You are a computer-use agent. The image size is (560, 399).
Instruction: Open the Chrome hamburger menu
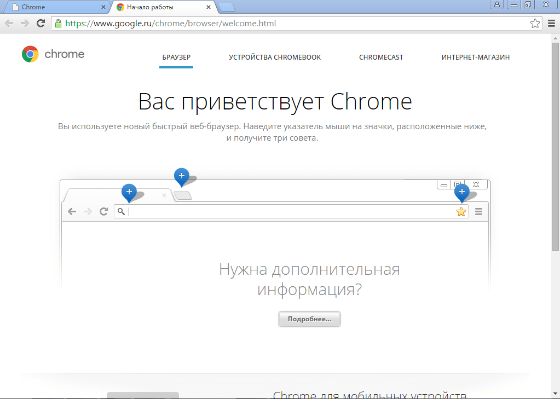point(551,24)
